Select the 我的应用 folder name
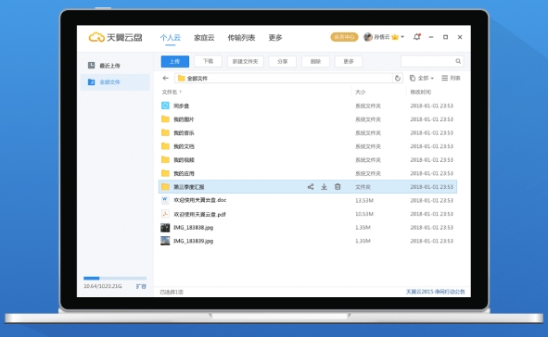Viewport: 548px width, 337px height. pos(184,173)
